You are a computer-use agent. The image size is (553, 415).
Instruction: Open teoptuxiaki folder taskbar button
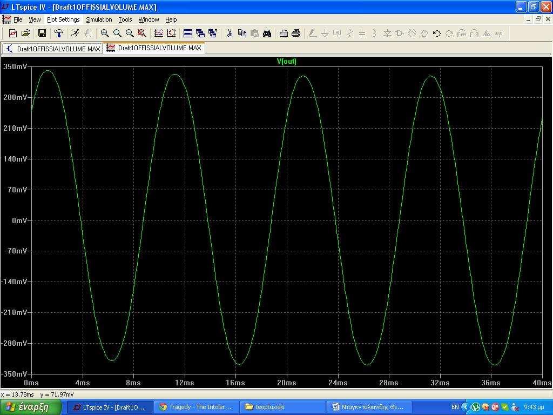click(283, 407)
